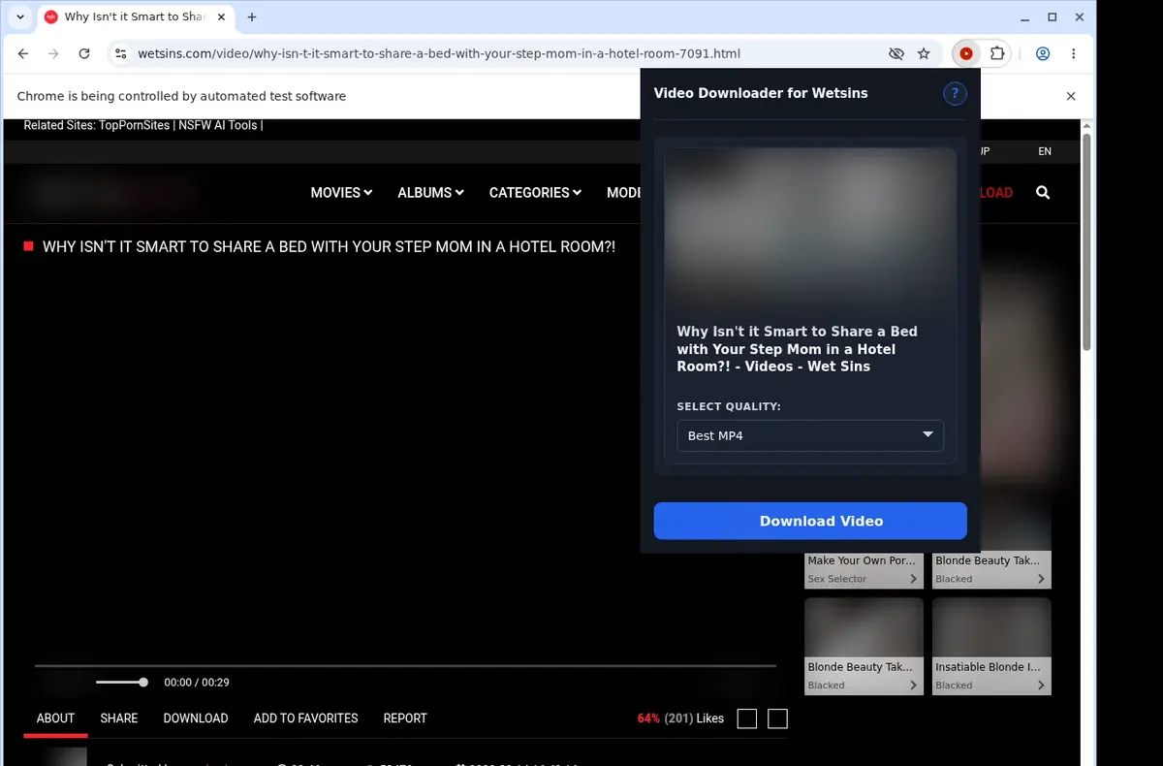1163x766 pixels.
Task: Click the video title heading text
Action: tap(329, 247)
